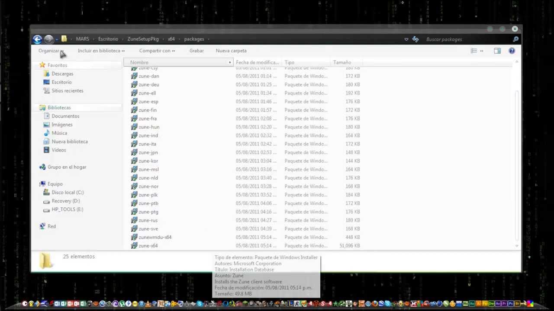Refresh the packages folder view

415,39
